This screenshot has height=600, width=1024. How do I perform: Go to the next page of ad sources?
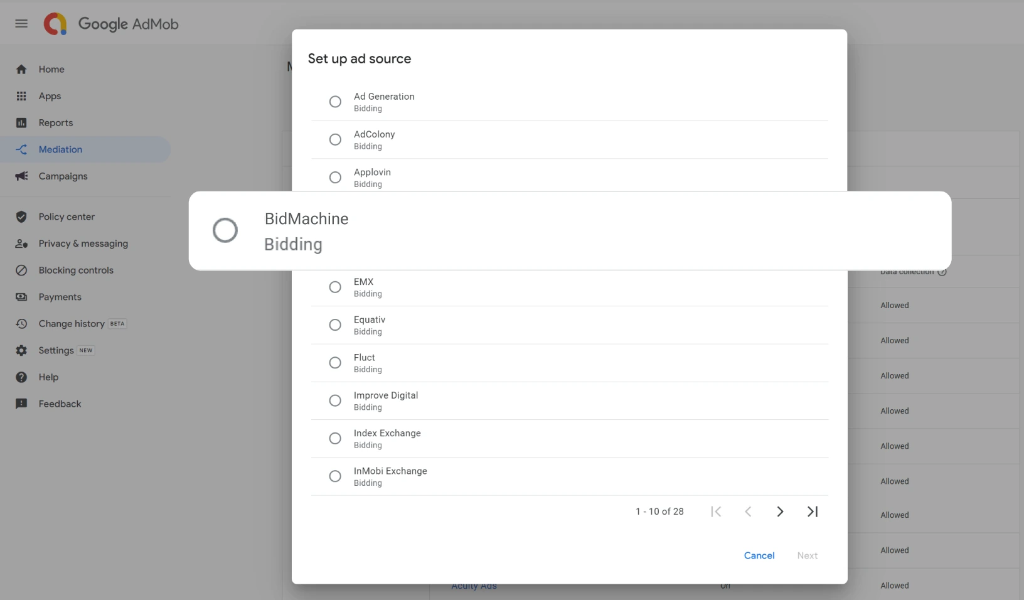[780, 512]
